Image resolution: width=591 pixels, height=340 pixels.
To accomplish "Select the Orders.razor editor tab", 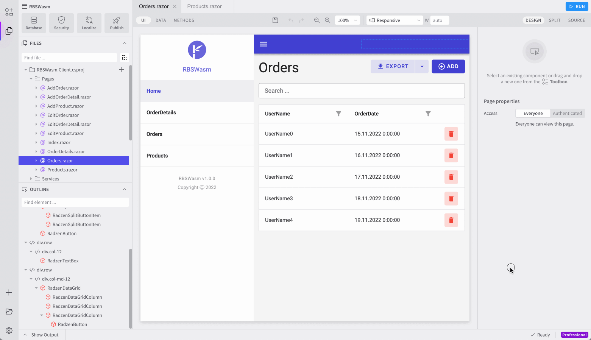I will tap(154, 6).
